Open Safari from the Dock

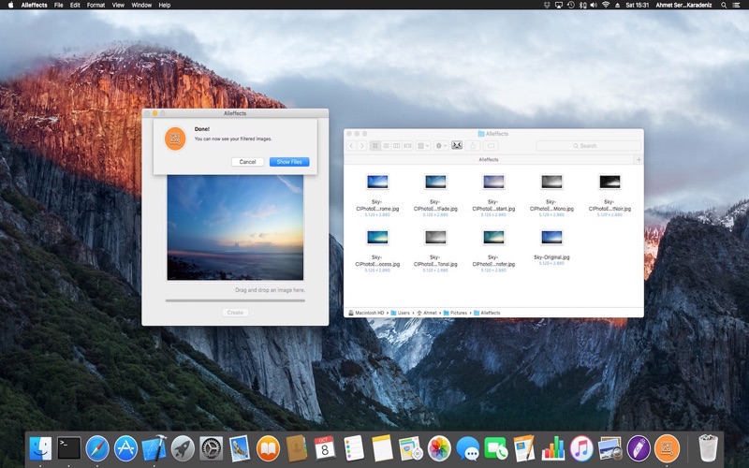97,448
